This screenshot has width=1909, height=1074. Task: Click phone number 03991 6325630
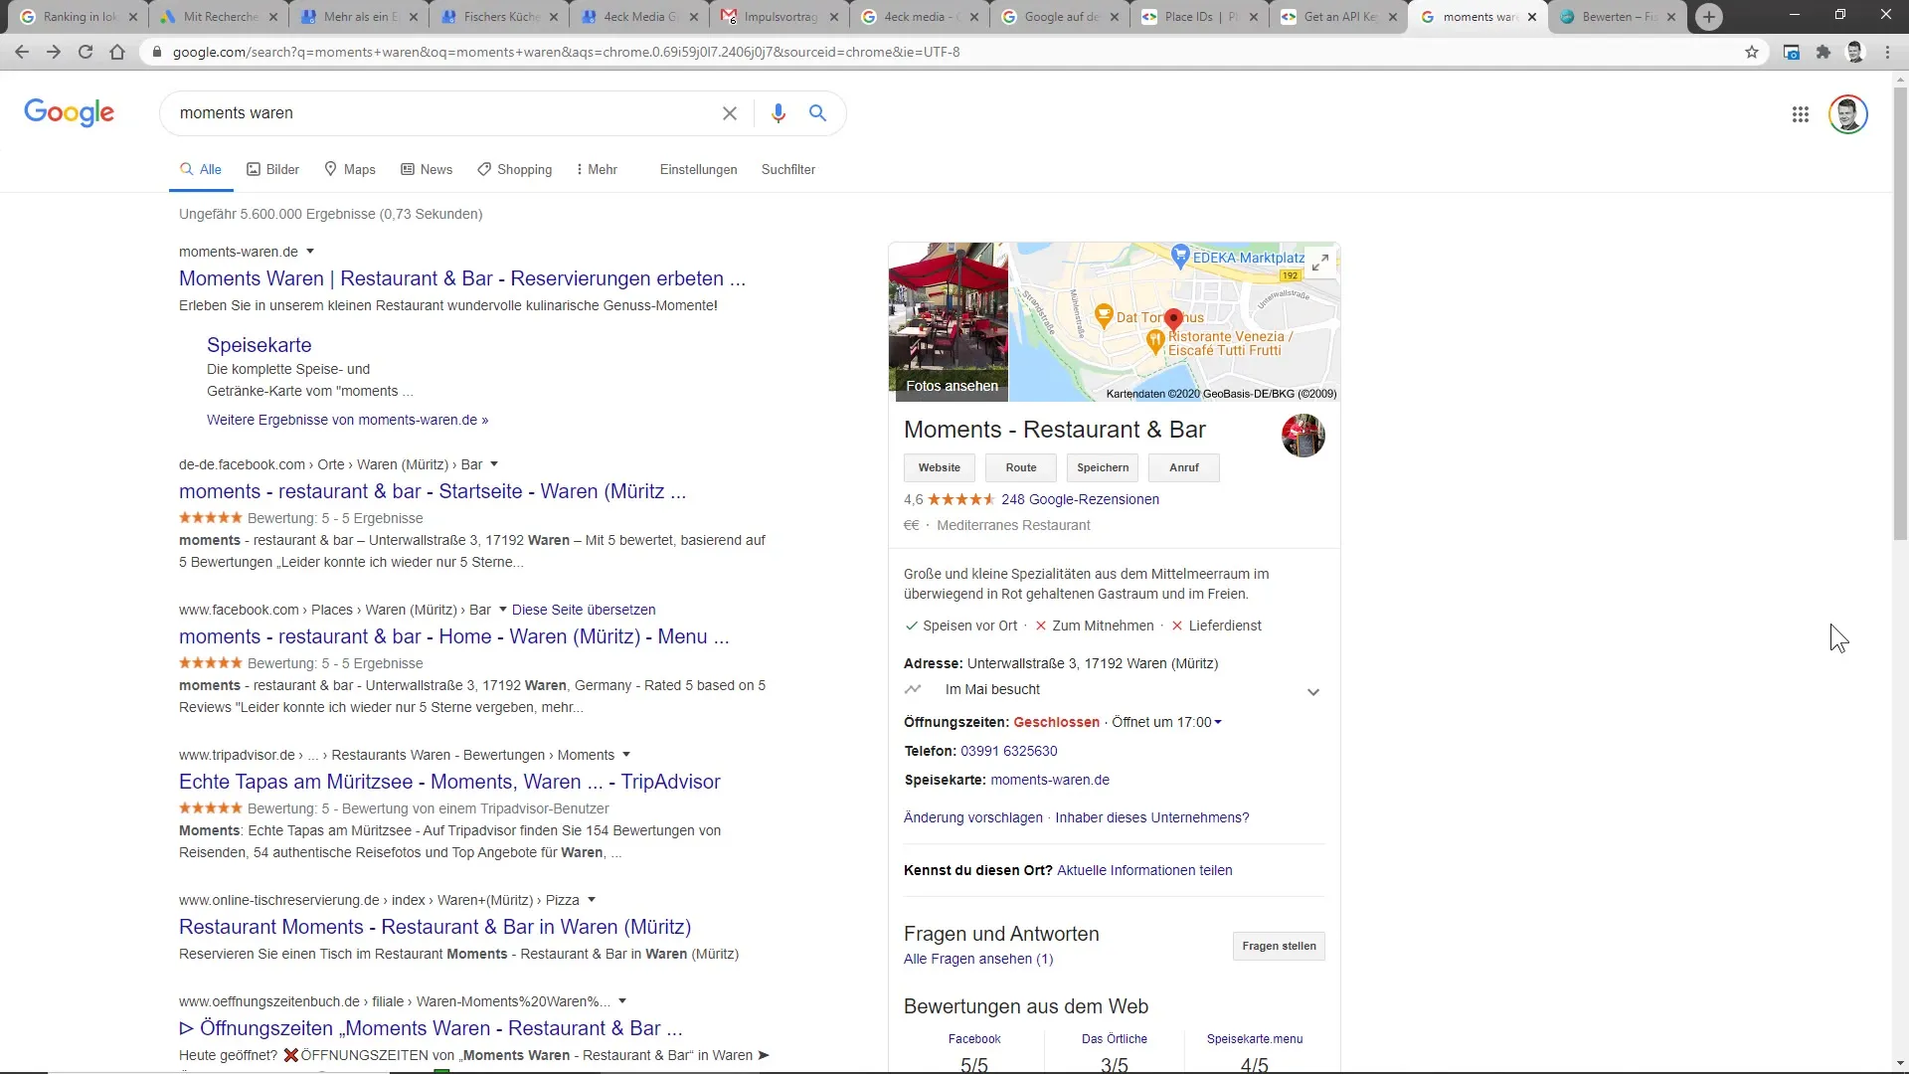click(1008, 751)
